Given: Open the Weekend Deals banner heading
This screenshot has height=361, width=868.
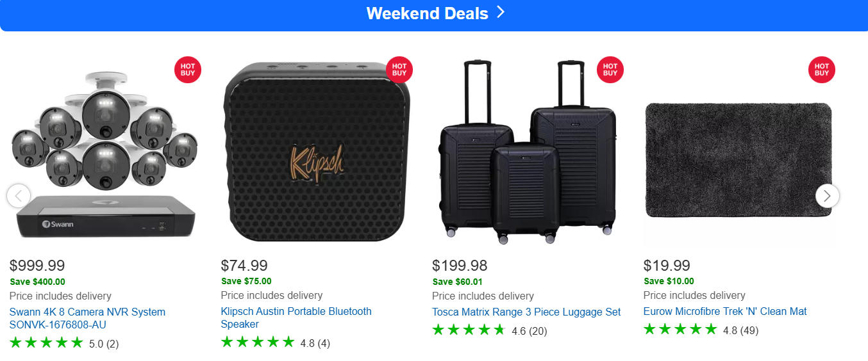Looking at the screenshot, I should coord(427,13).
